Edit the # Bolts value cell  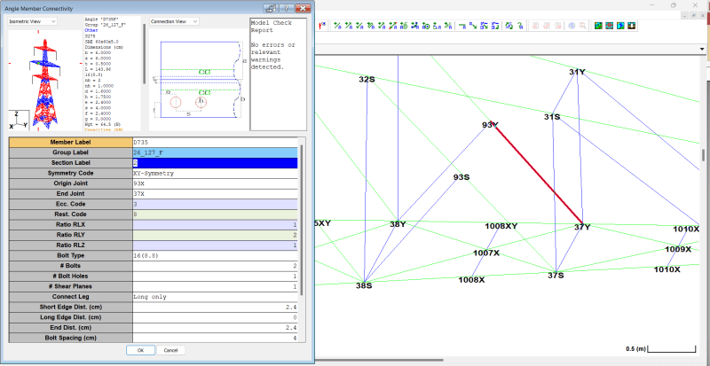coord(215,266)
